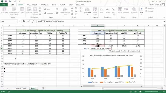Expand the formula bar
The image size is (166, 93).
coord(164,21)
